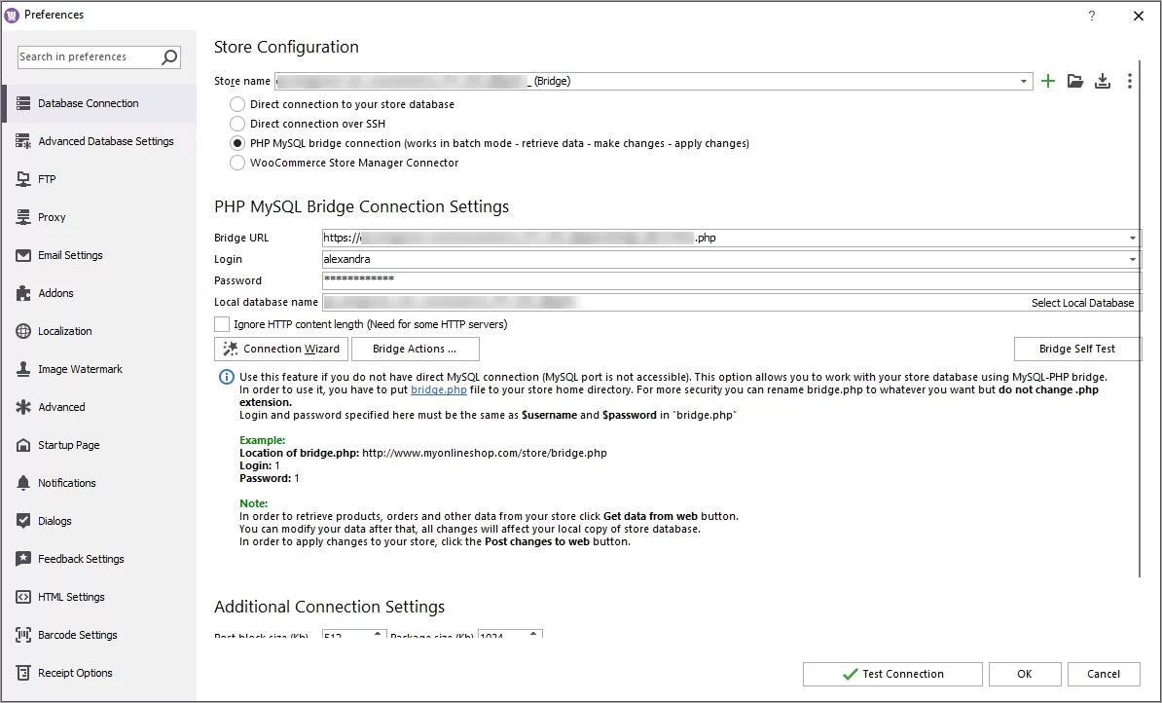Viewport: 1162px width, 703px height.
Task: Open the three-dot more options menu
Action: click(1130, 82)
